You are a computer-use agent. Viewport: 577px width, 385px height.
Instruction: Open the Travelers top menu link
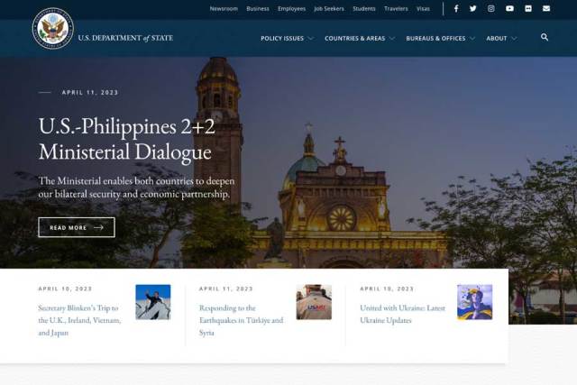point(396,9)
